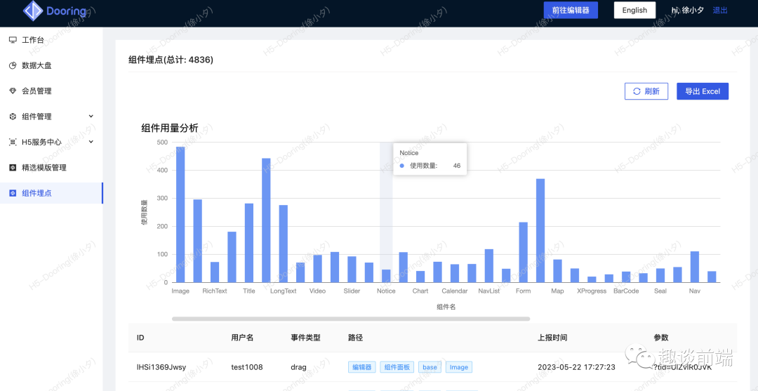
Task: Click the chart's horizontal scrollbar
Action: pos(351,319)
